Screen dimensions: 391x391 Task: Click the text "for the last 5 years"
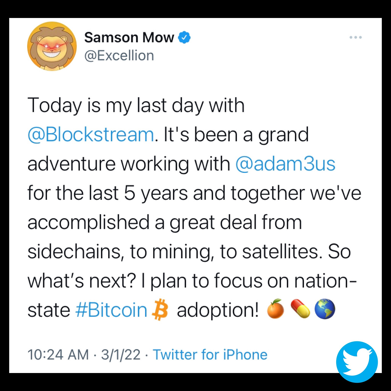point(107,193)
